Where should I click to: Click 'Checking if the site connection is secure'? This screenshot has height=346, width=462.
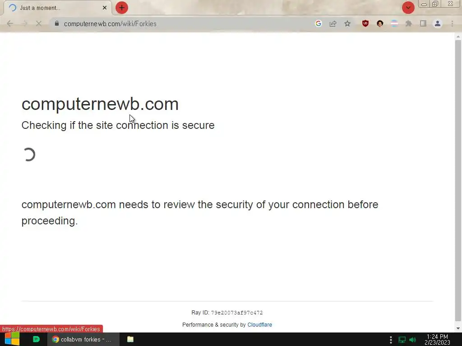point(118,125)
